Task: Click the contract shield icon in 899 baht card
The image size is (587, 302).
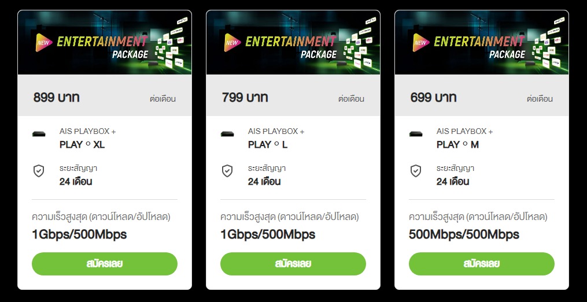Action: point(39,171)
